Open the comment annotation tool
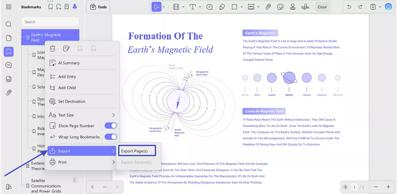Image resolution: width=397 pixels, height=194 pixels. tap(209, 7)
